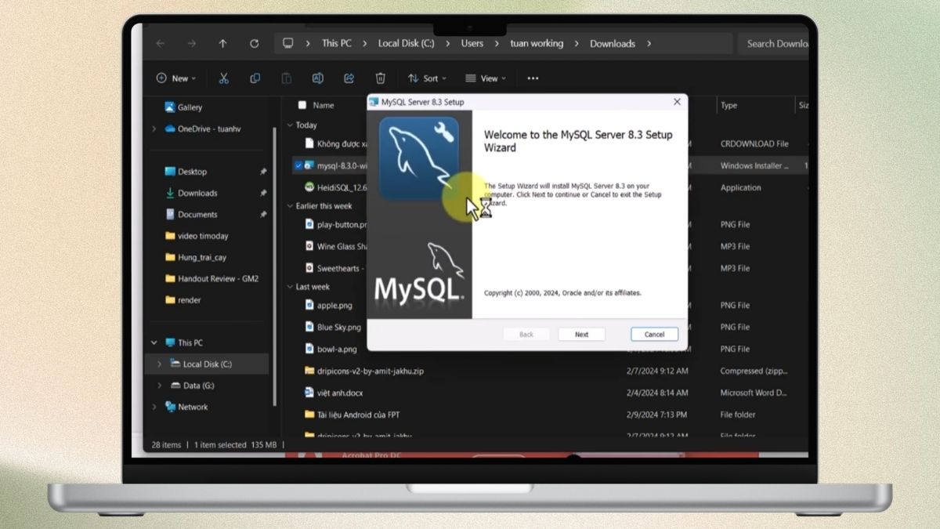The width and height of the screenshot is (940, 529).
Task: Select Data (G:) drive in sidebar
Action: 192,386
